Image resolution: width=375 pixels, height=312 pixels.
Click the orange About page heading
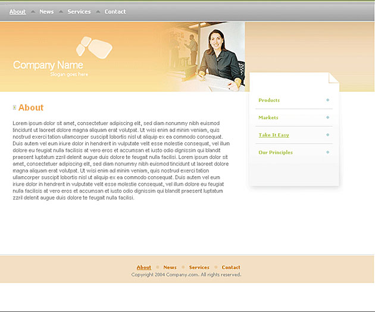point(31,108)
